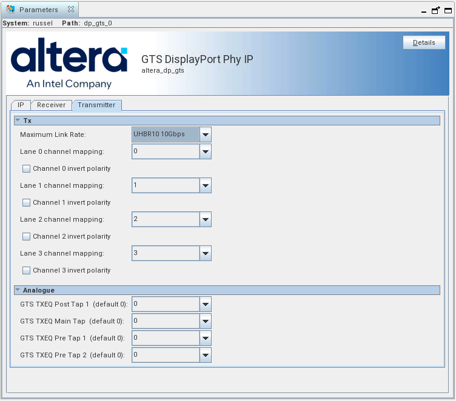Click the GTS DisplayPort Phy IP title

197,59
